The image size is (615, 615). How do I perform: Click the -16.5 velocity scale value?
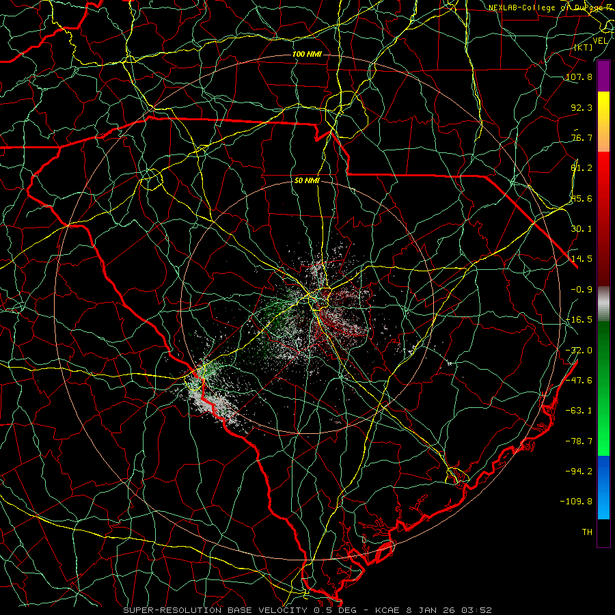coord(579,319)
